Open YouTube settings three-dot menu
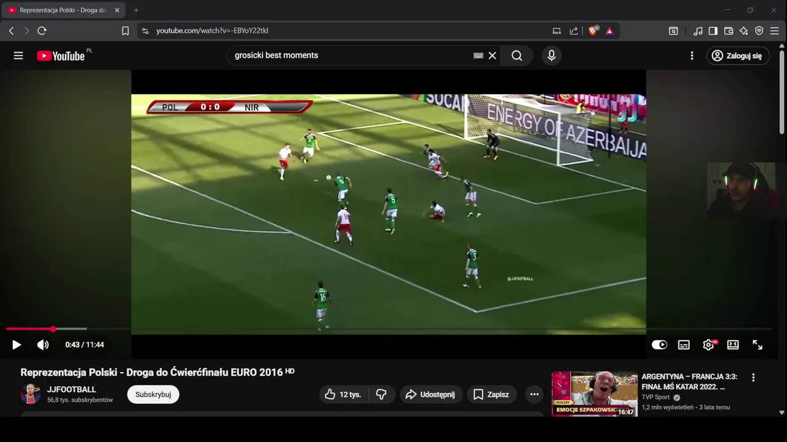Image resolution: width=787 pixels, height=442 pixels. pyautogui.click(x=692, y=56)
